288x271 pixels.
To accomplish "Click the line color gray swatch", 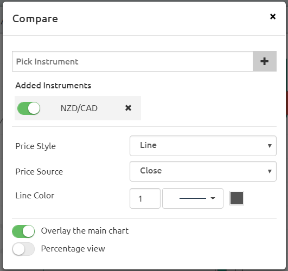I will pos(237,198).
